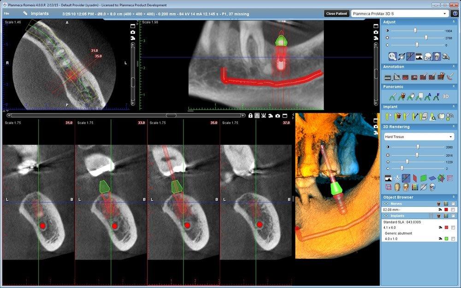This screenshot has width=461, height=288.
Task: Collapse the 3D Rendering panel
Action: click(x=453, y=127)
